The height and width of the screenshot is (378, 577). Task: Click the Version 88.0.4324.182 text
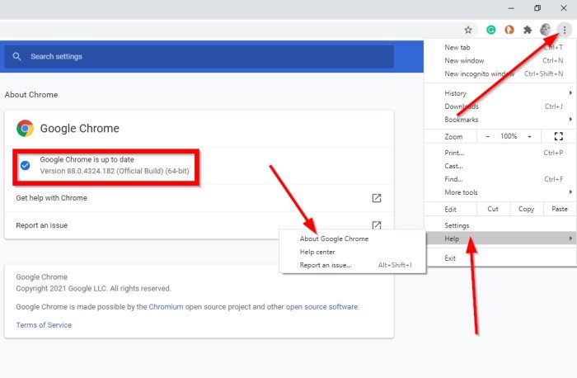[115, 171]
